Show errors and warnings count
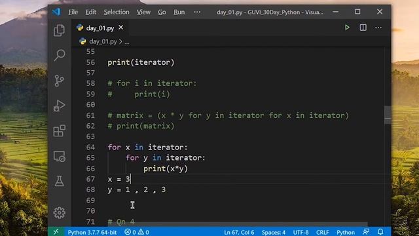 point(137,232)
